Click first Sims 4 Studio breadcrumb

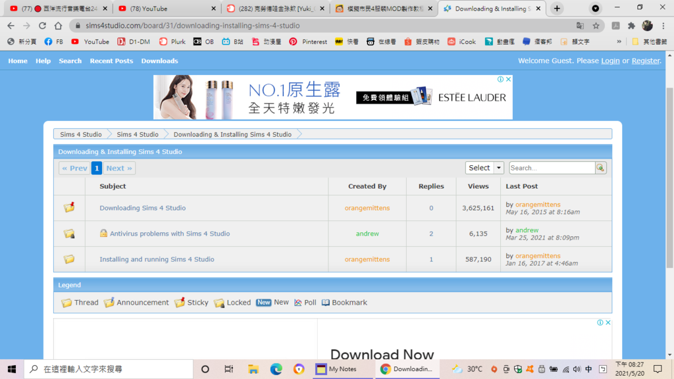(x=81, y=134)
